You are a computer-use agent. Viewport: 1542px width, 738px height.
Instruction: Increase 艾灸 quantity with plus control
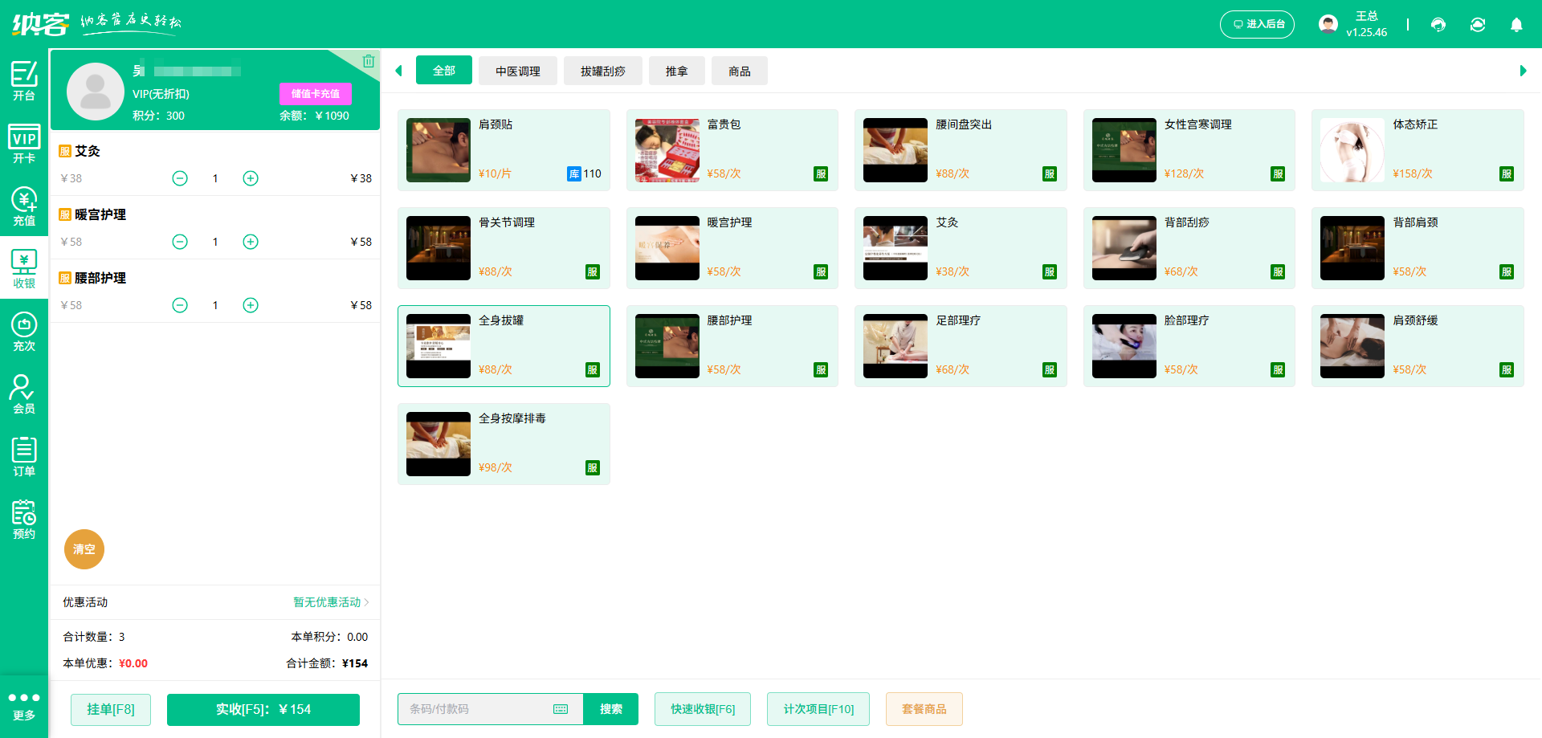coord(250,178)
